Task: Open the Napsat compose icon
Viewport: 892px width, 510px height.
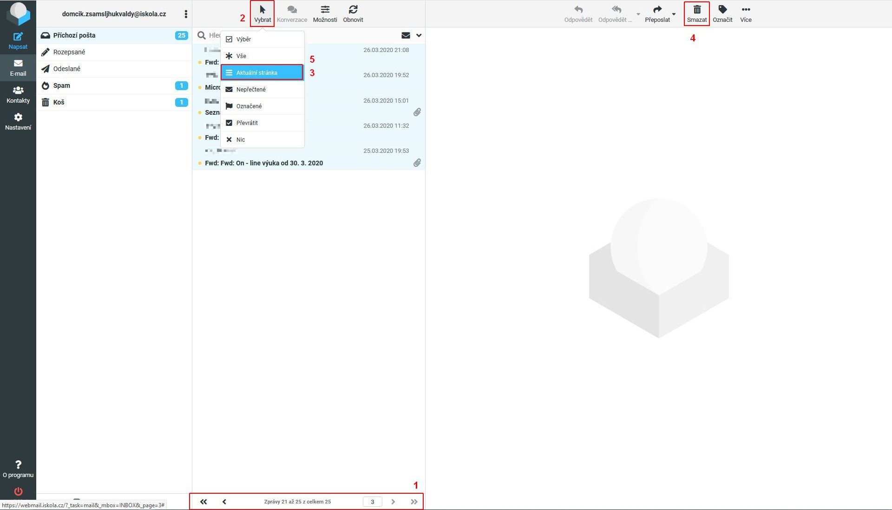Action: click(18, 40)
